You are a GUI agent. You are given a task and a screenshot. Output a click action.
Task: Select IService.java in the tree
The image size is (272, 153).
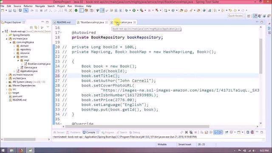pyautogui.click(x=30, y=68)
